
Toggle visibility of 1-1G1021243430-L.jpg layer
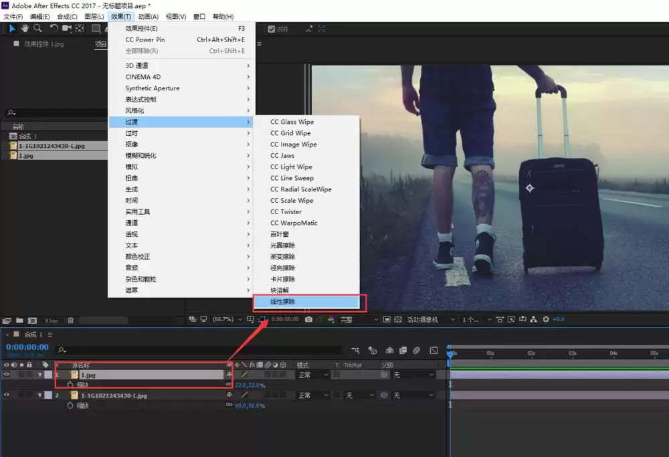[x=7, y=395]
